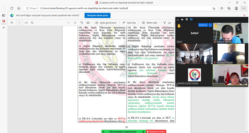Select the PDF tab in vertical tabs
Image resolution: width=249 pixels, height=133 pixels.
click(4, 21)
